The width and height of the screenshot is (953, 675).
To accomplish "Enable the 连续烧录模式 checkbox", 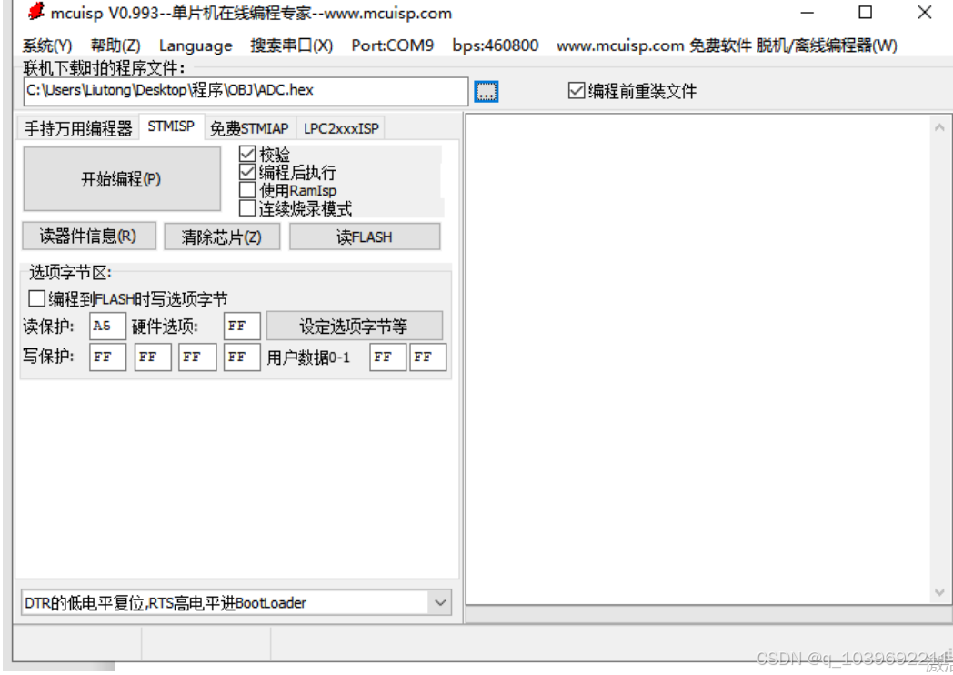I will 246,208.
